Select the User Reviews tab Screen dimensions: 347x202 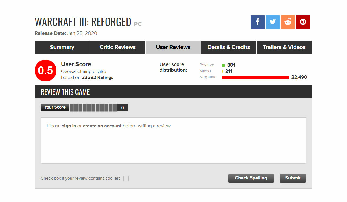pos(173,47)
